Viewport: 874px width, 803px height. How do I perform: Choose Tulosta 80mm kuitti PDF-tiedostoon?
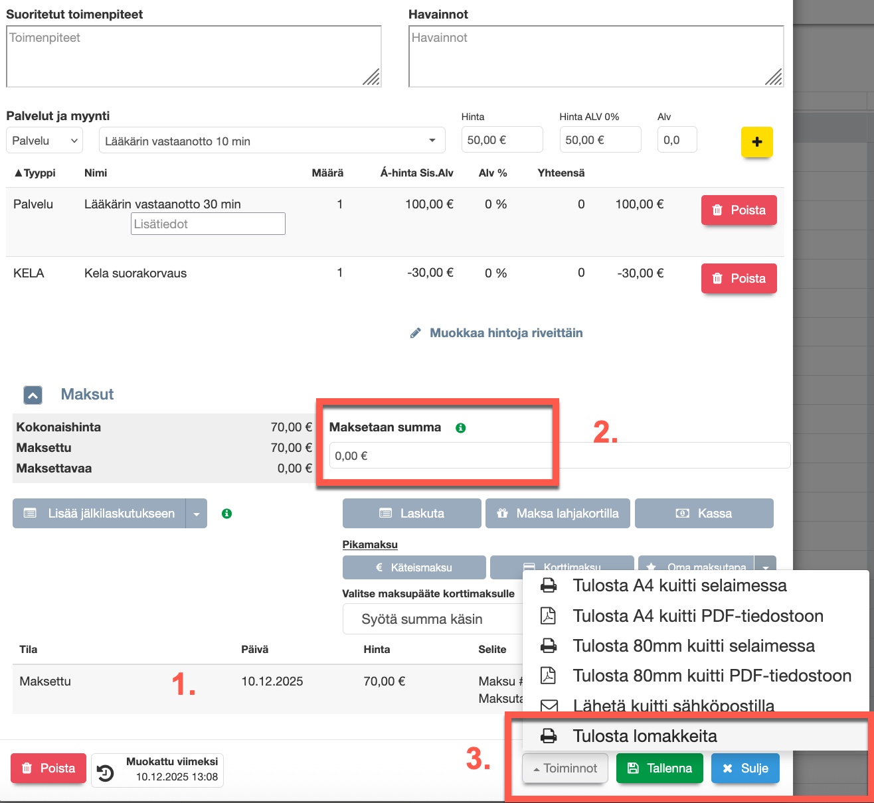click(711, 676)
